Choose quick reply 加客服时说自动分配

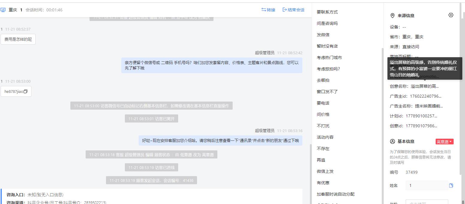[x=336, y=194]
